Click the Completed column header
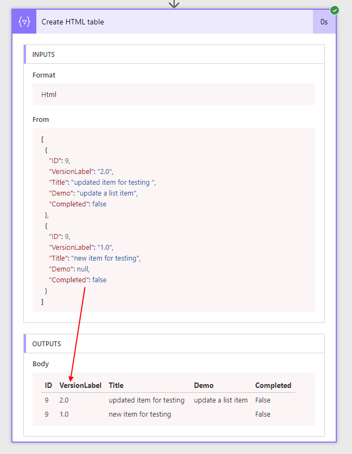 [273, 386]
